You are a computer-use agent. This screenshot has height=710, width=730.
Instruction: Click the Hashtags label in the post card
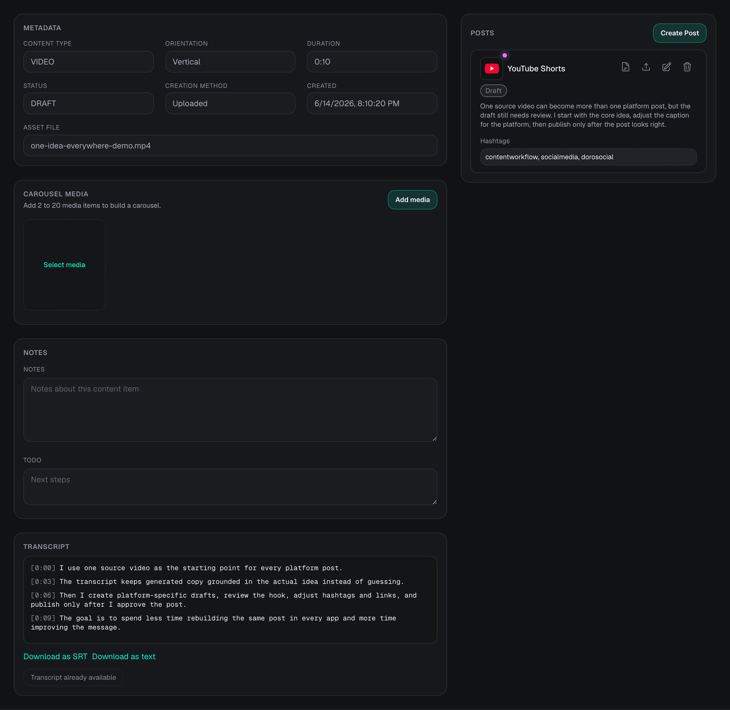(x=495, y=141)
